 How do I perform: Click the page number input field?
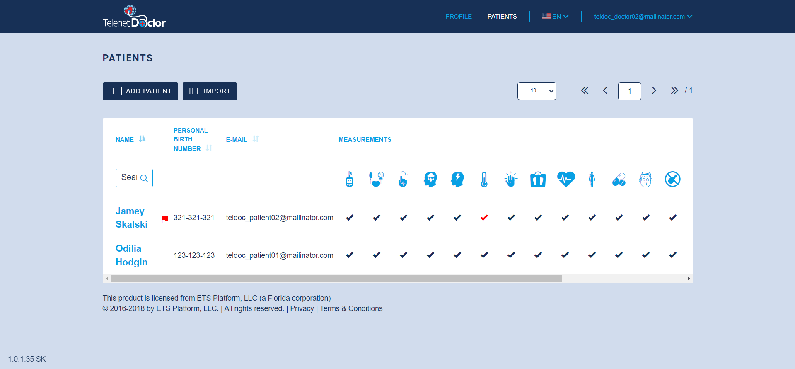[629, 91]
